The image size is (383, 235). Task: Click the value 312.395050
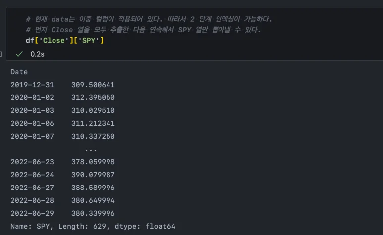click(x=93, y=97)
